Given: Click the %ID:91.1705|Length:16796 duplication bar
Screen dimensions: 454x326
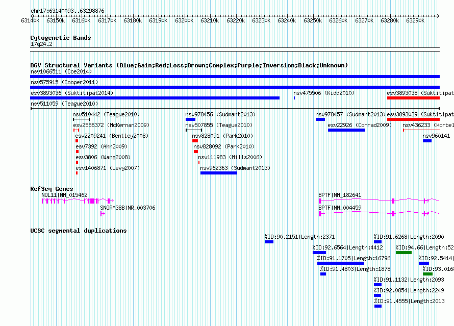Looking at the screenshot, I should pos(341,263).
